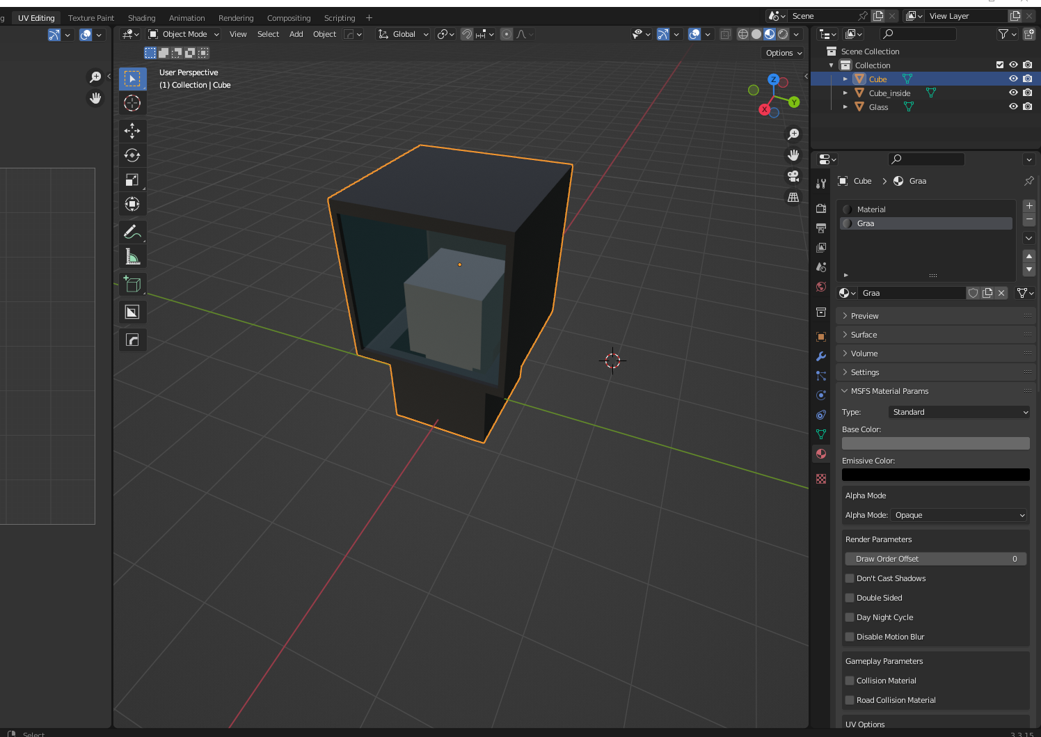Click the viewport Options button
Image resolution: width=1041 pixels, height=737 pixels.
click(782, 52)
